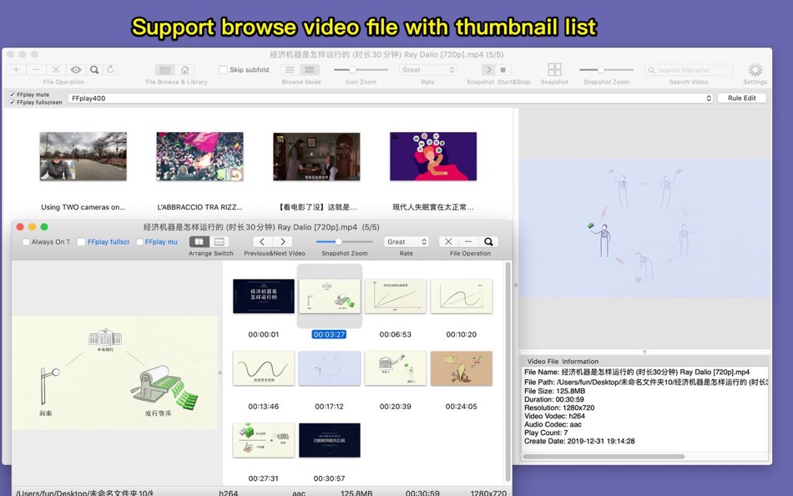Select the snapshot at 00:24:05
793x496 pixels.
click(462, 368)
